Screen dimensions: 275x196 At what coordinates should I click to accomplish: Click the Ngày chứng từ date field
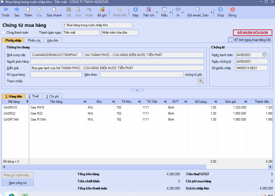pyautogui.click(x=252, y=62)
